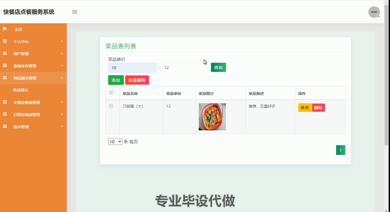Click 修改 for 刀削面（大）
390x212 pixels.
(x=305, y=108)
